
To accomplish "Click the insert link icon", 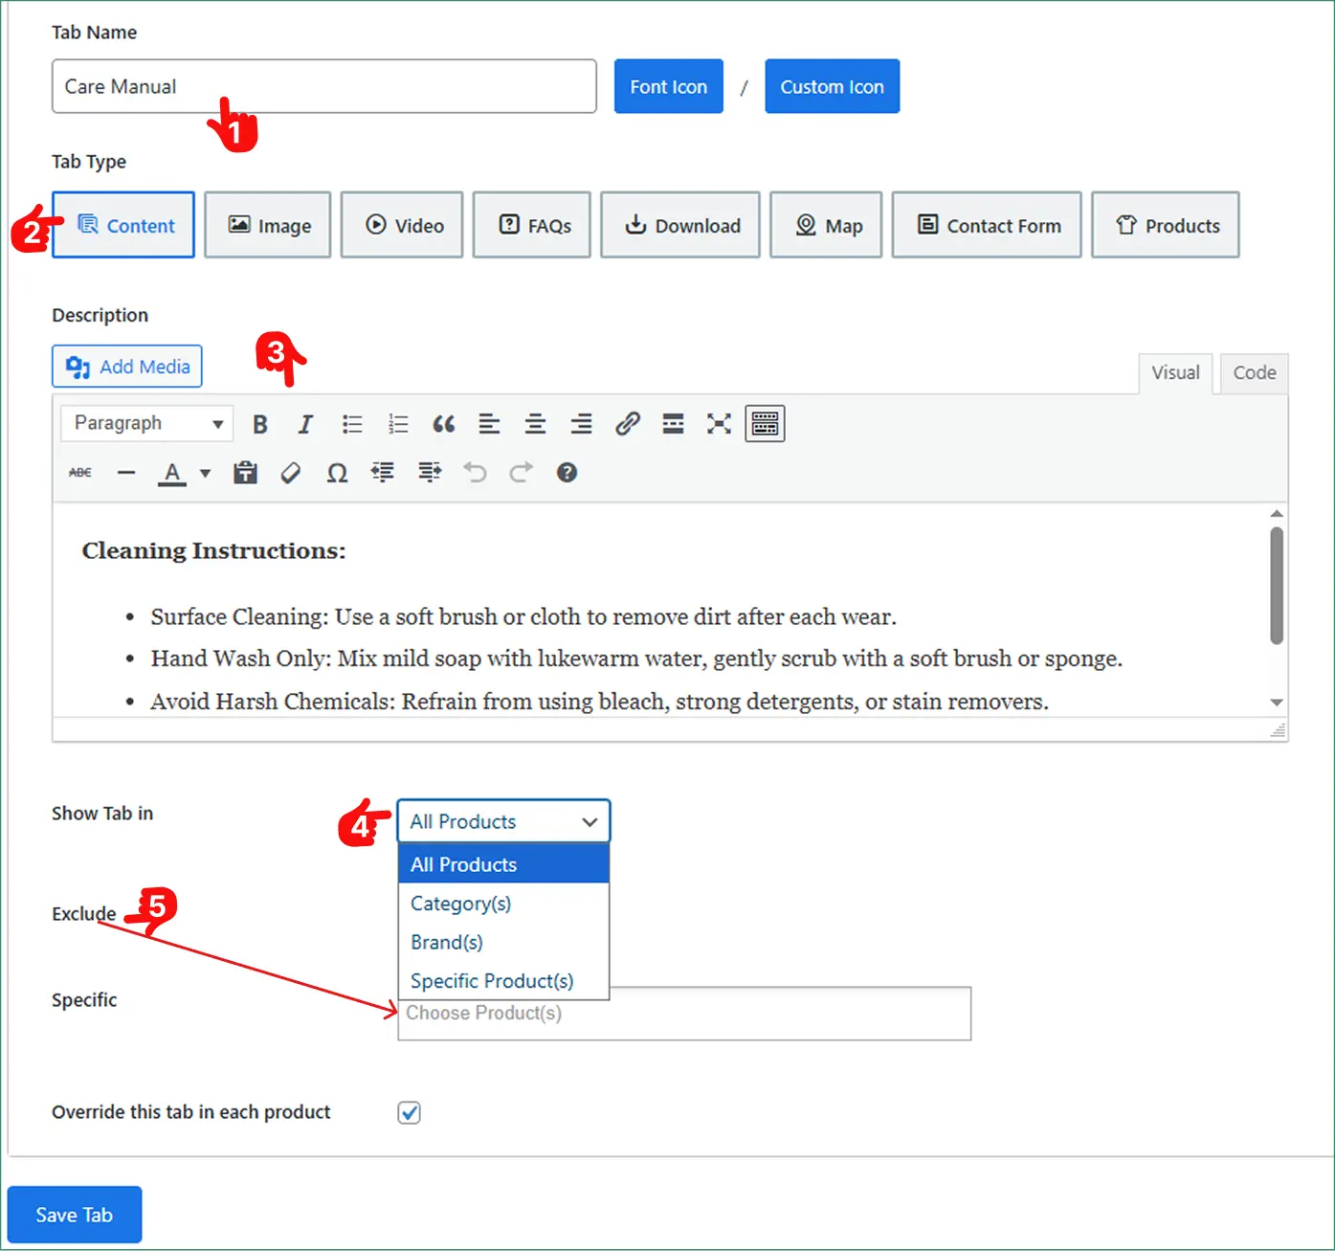I will click(x=627, y=424).
